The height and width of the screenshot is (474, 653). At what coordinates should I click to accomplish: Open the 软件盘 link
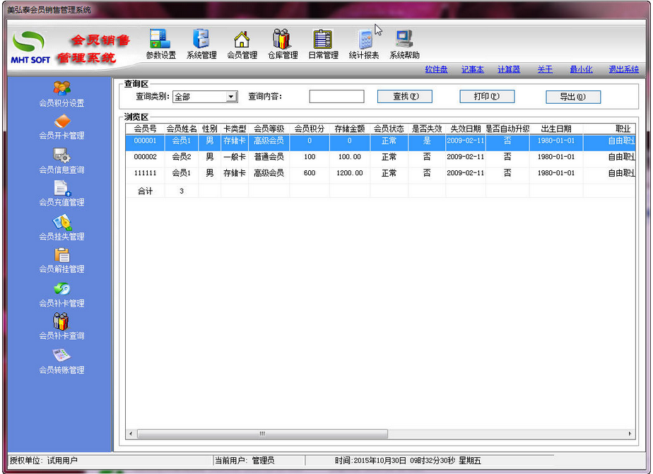click(436, 69)
